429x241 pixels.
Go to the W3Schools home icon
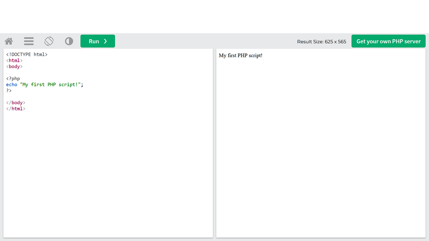(9, 41)
